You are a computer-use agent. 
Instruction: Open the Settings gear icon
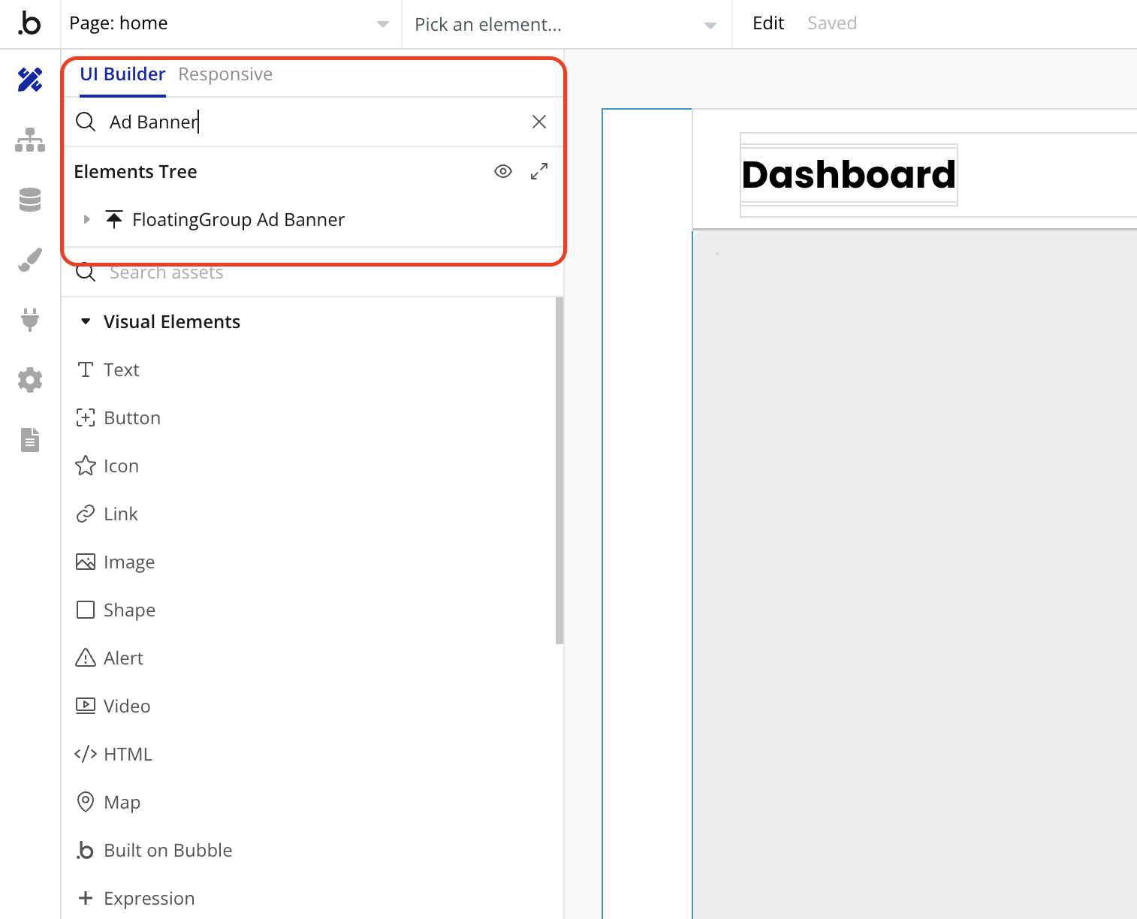click(x=30, y=380)
